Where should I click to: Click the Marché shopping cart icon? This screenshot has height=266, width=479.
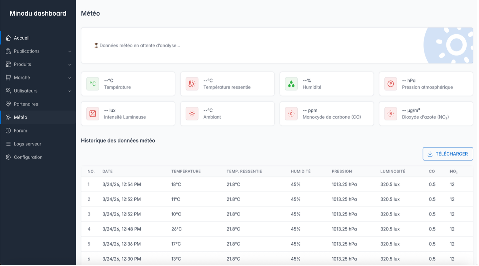click(x=8, y=77)
